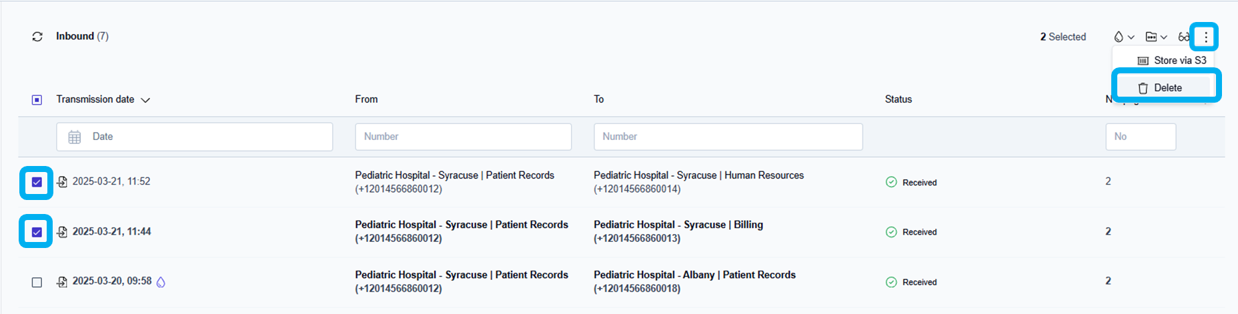Click the water drop icon in toolbar
1238x314 pixels.
pos(1119,37)
